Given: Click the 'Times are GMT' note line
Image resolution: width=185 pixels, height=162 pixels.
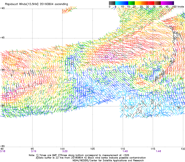Looking at the screenshot, I should (x=79, y=155).
